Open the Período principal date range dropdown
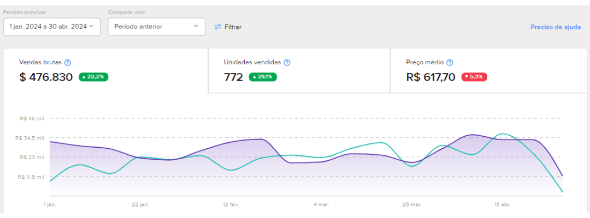Image resolution: width=590 pixels, height=218 pixels. [52, 27]
